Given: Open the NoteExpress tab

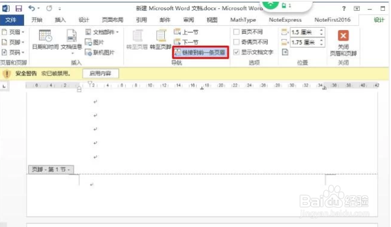Looking at the screenshot, I should tap(285, 20).
